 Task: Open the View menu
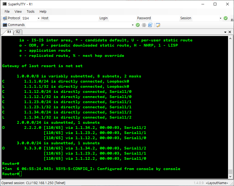pos(18,11)
